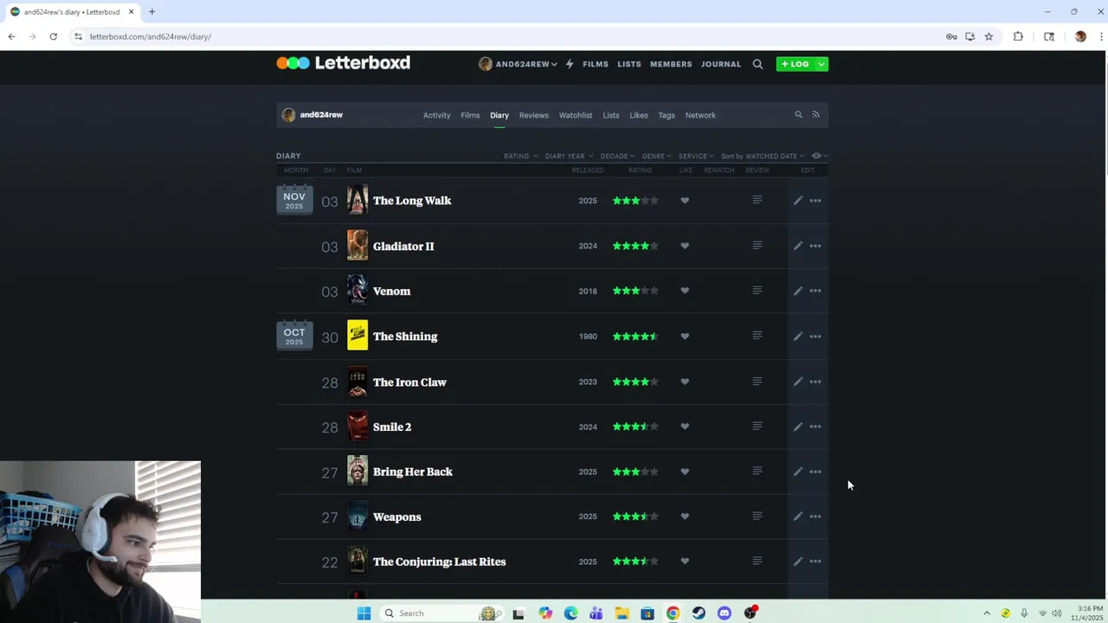Toggle the eye visibility filter

[x=819, y=156]
